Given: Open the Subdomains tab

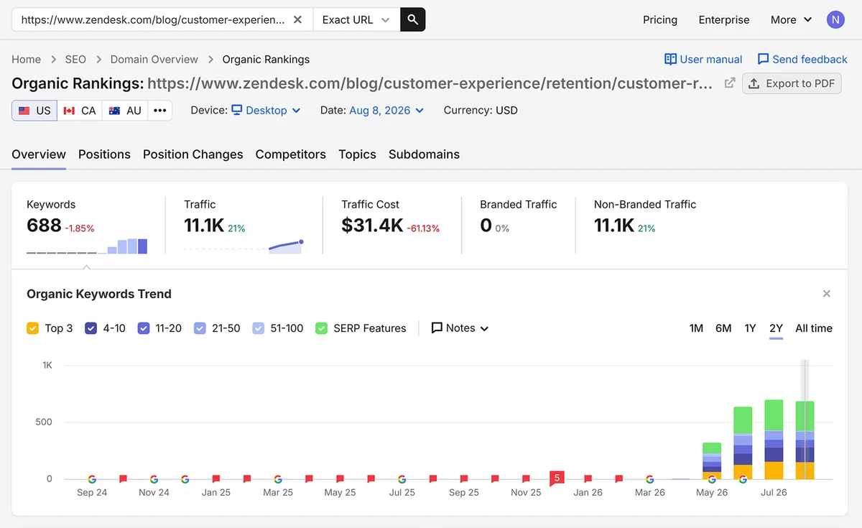Looking at the screenshot, I should pos(424,154).
